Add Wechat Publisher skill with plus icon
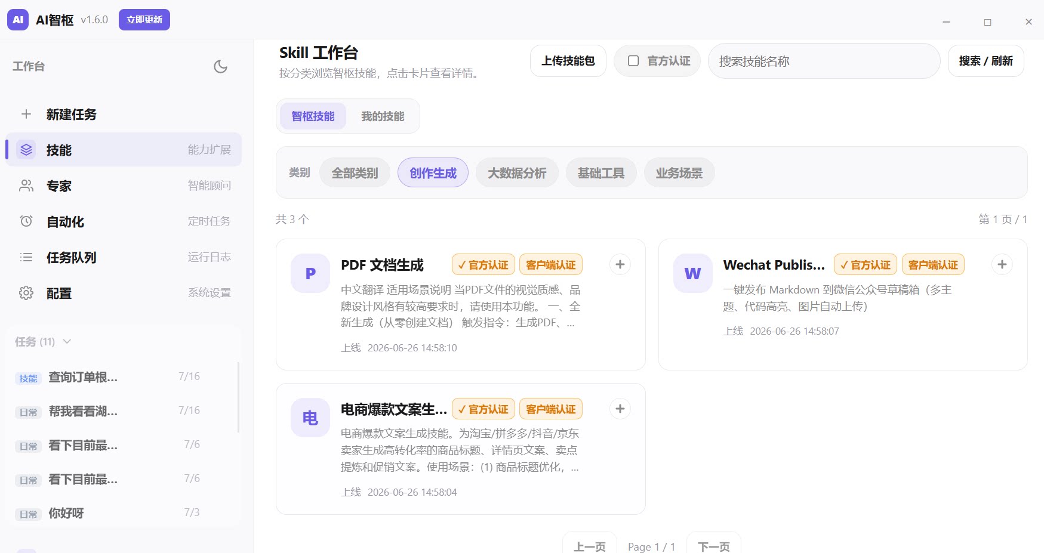This screenshot has height=553, width=1044. 1002,264
